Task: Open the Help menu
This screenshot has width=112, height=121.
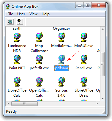Action: [45, 14]
